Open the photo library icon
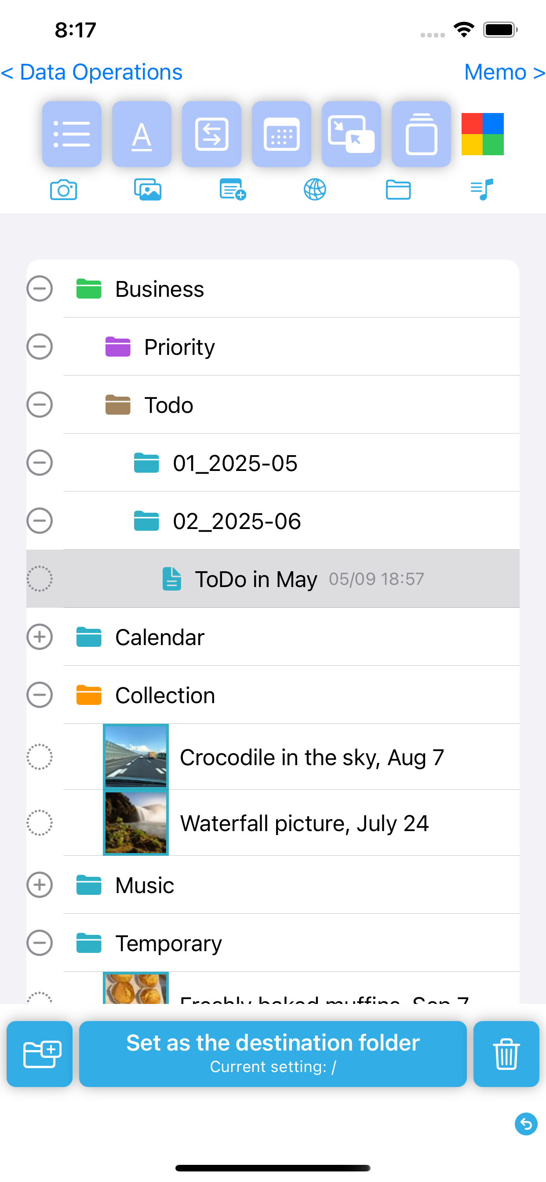 pos(148,190)
